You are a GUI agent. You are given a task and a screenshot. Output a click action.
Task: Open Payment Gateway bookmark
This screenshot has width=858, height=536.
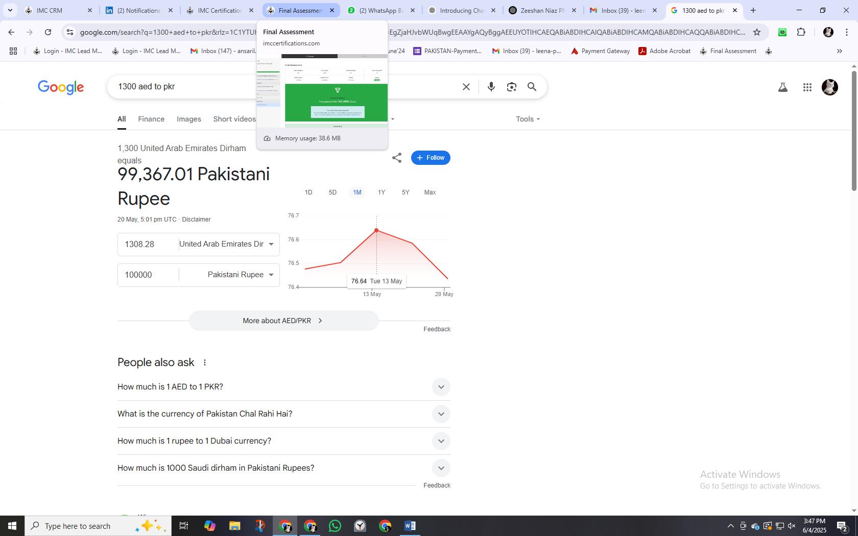pos(600,51)
